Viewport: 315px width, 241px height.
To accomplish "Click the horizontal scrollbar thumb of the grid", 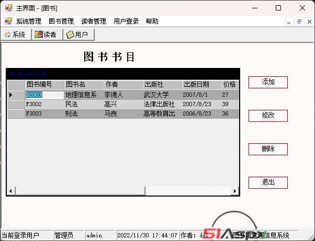I will [x=80, y=191].
